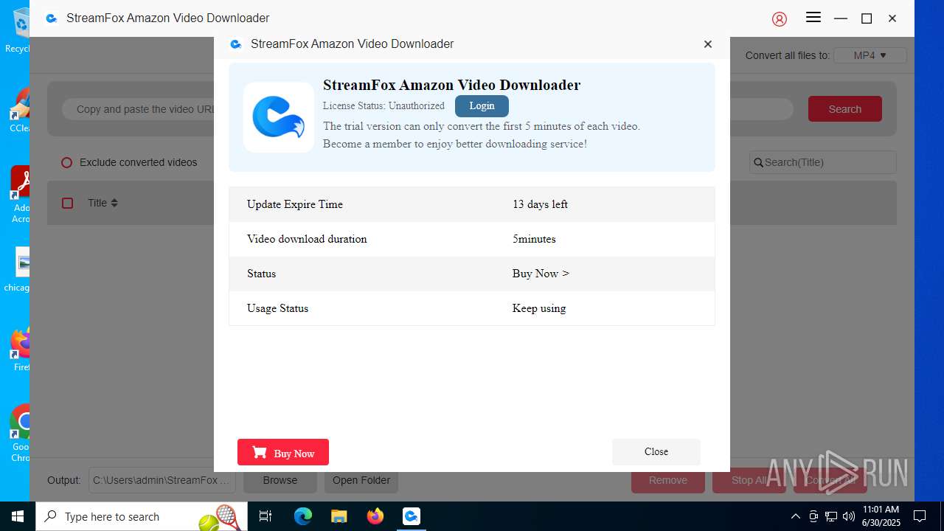Viewport: 944px width, 531px height.
Task: Click the Stop All button
Action: (749, 480)
